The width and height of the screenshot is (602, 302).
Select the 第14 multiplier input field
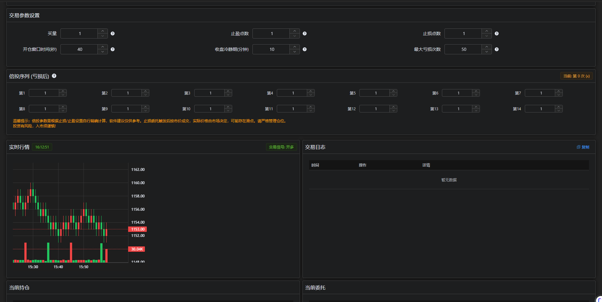tap(540, 109)
